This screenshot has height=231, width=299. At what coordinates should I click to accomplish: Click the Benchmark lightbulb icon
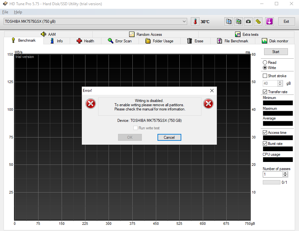[13, 40]
